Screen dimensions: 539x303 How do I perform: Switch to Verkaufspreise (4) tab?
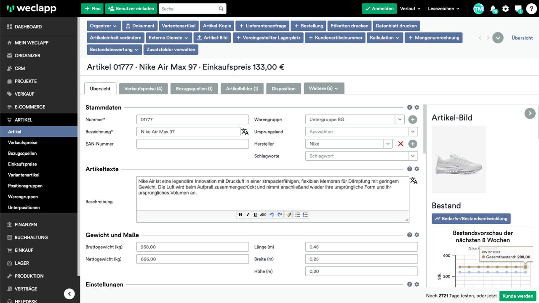click(x=143, y=88)
